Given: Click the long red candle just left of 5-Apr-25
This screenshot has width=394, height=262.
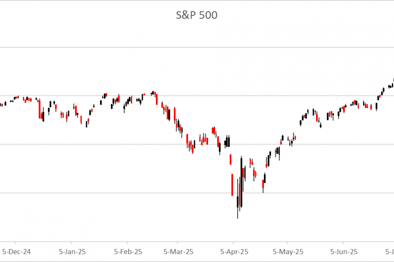Looking at the screenshot, I should pos(232,184).
